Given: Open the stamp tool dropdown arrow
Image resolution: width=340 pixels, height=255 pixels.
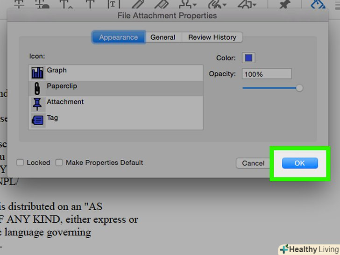Looking at the screenshot, I should (x=194, y=5).
